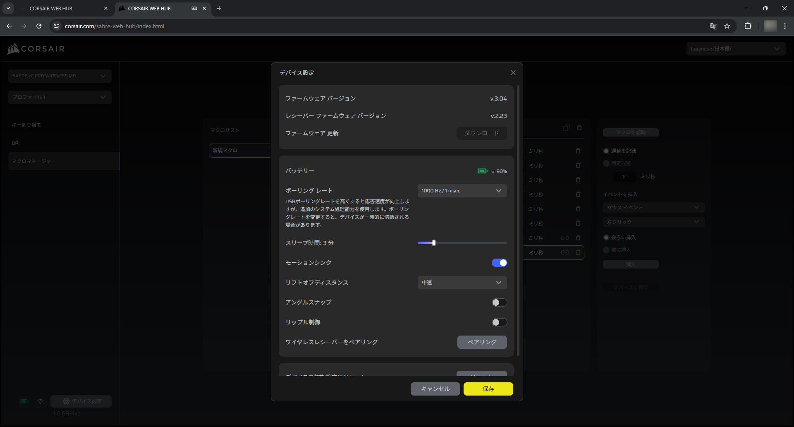Click the wireless signal icon in the sidebar footer
The image size is (794, 427).
(41, 401)
